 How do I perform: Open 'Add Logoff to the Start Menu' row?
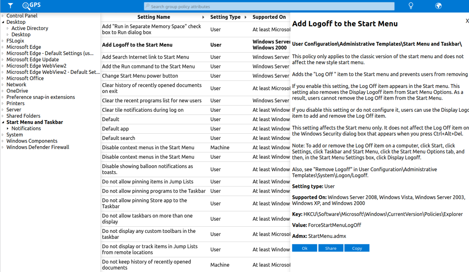[x=195, y=45]
